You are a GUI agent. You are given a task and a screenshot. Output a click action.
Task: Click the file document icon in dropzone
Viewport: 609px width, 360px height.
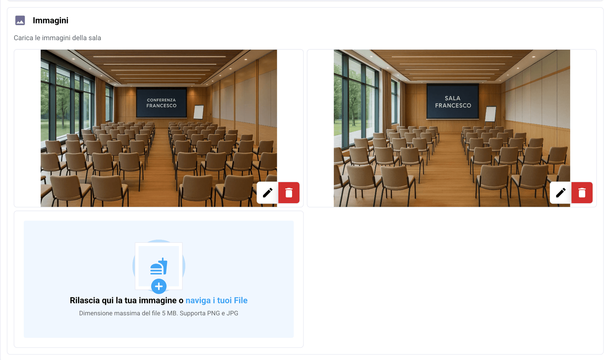(x=159, y=265)
